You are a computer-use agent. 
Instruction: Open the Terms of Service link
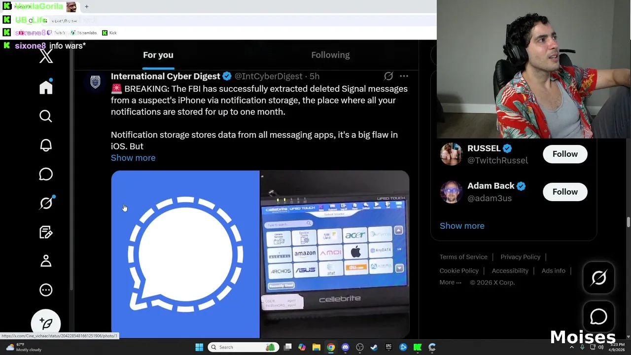pos(463,257)
